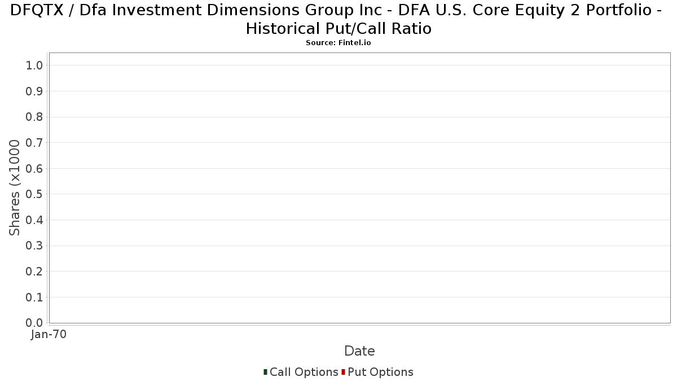Click the 0.0 y-axis tick label
Viewport: 677px width, 381px height.
click(x=34, y=323)
